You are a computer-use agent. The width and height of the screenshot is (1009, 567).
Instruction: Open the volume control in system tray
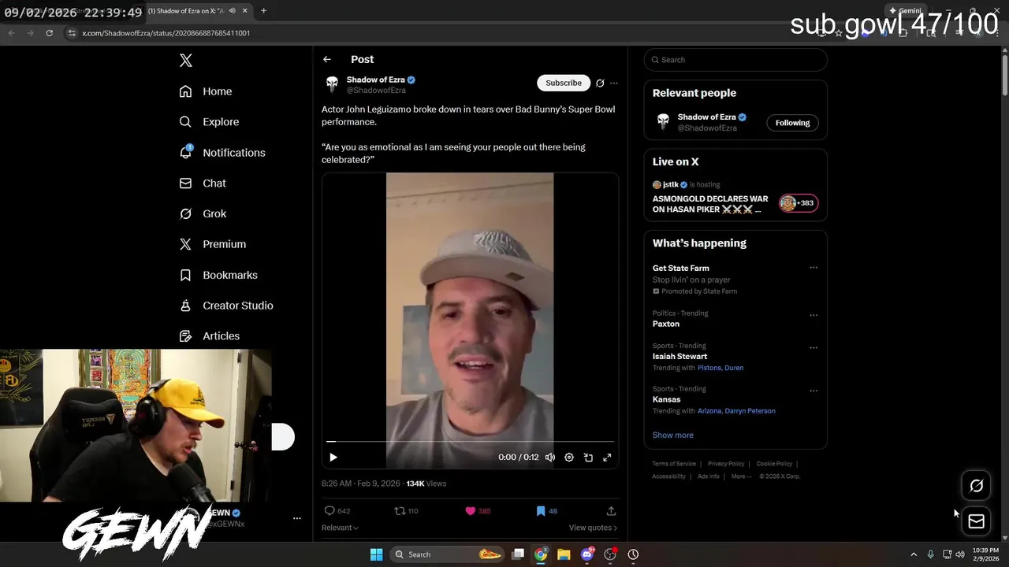click(x=960, y=554)
